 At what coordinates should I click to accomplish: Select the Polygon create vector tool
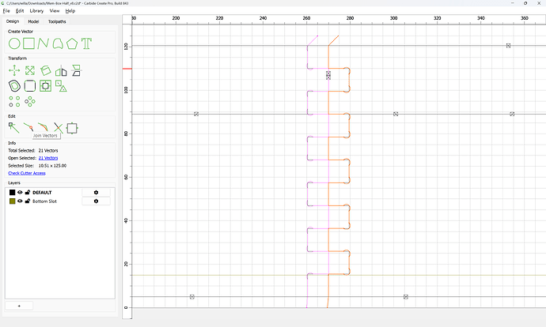[72, 43]
